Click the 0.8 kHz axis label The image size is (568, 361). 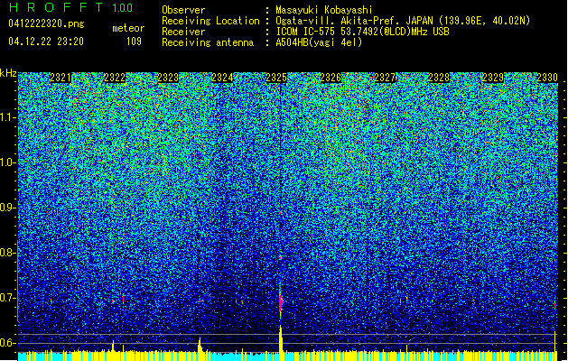[x=7, y=253]
